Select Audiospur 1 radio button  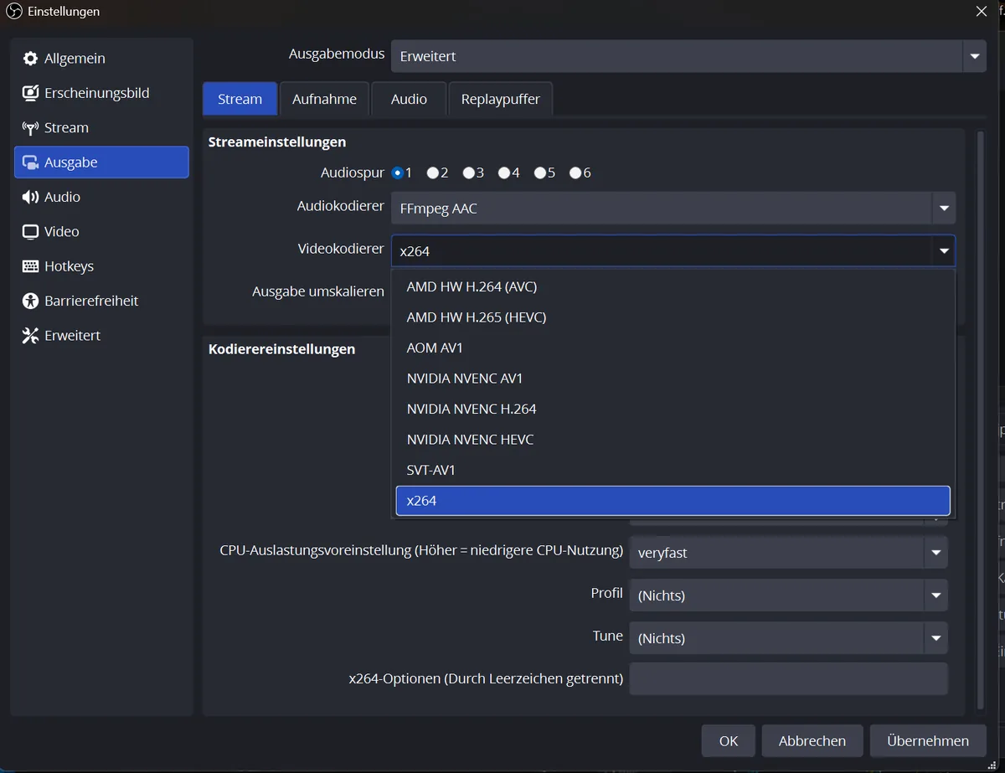pyautogui.click(x=397, y=173)
